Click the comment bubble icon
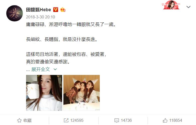This screenshot has height=125, width=196. click(x=117, y=120)
